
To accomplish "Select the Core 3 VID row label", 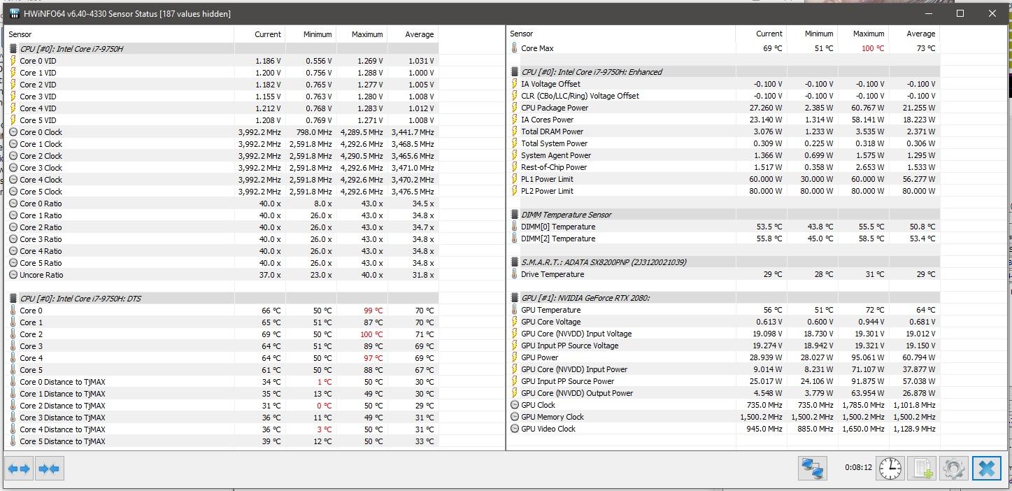I will (x=38, y=97).
